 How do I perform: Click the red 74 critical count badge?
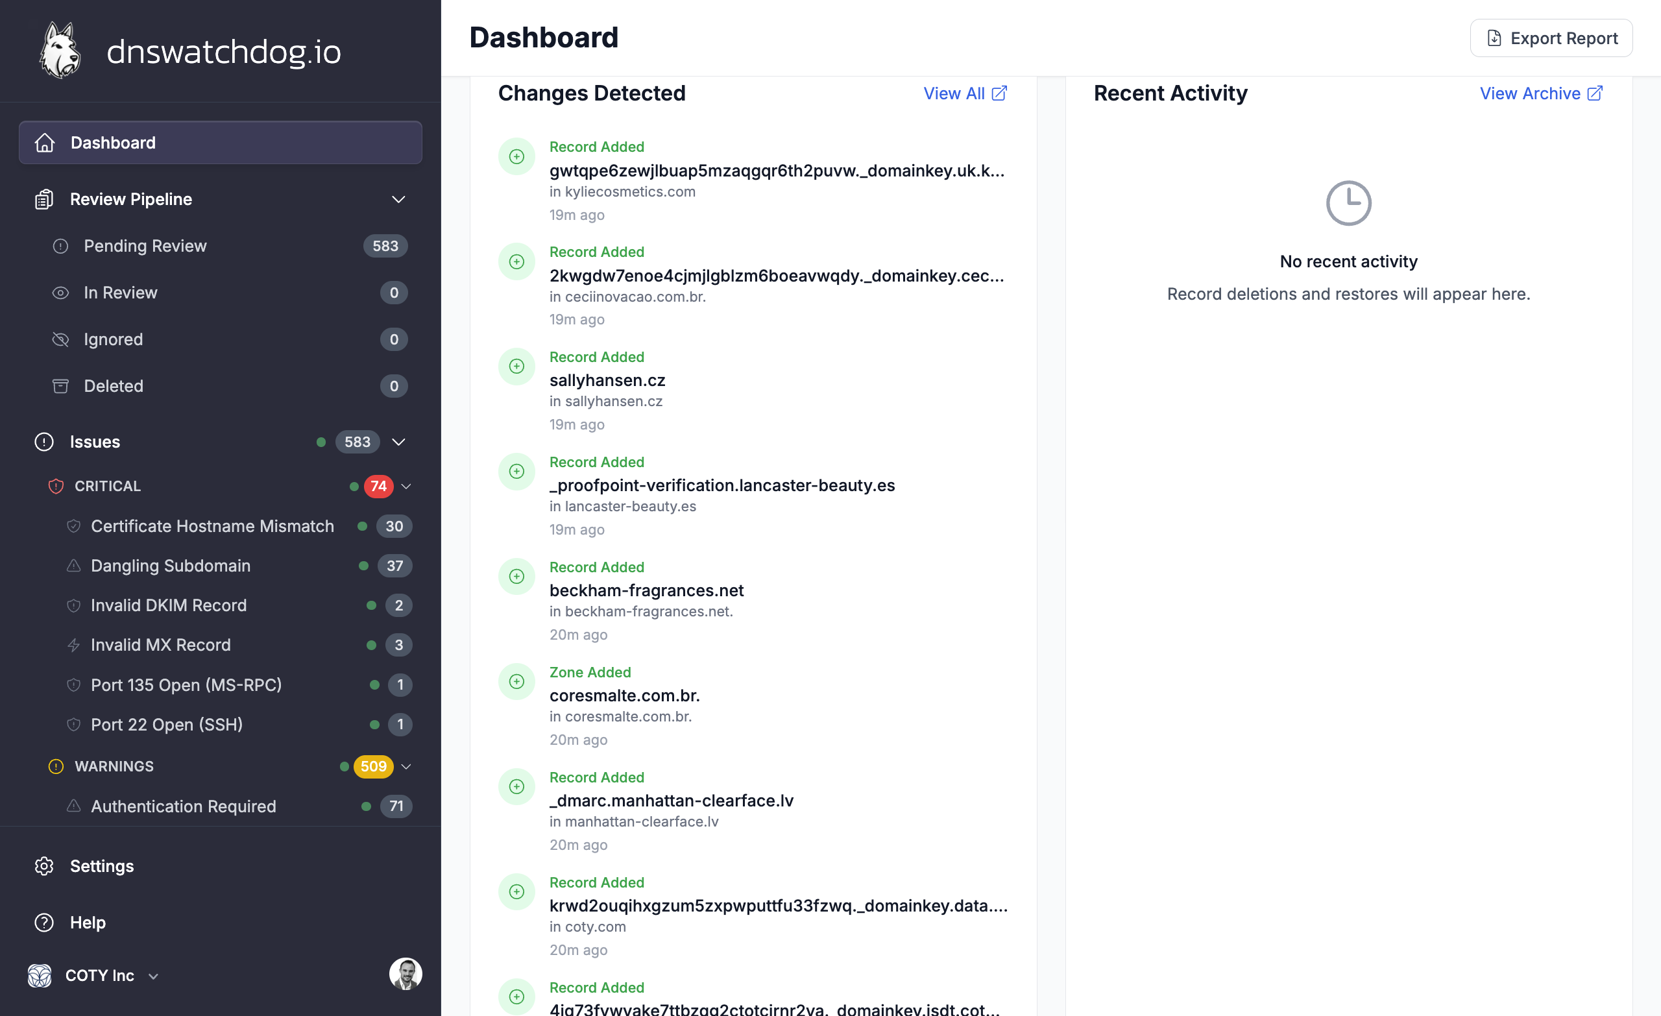[x=379, y=486]
